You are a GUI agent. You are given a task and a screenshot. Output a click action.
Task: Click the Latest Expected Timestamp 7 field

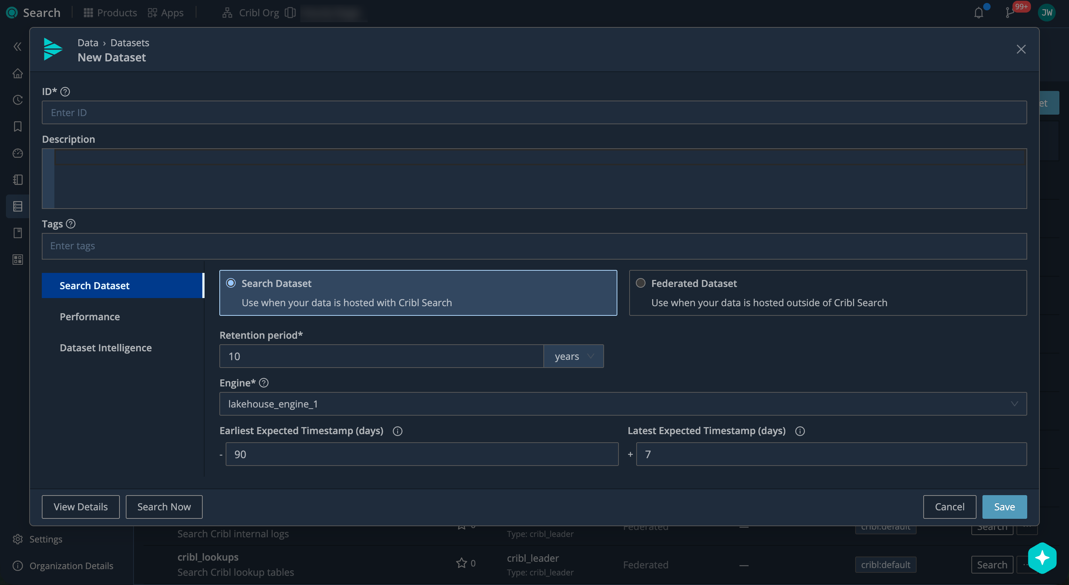(x=831, y=454)
